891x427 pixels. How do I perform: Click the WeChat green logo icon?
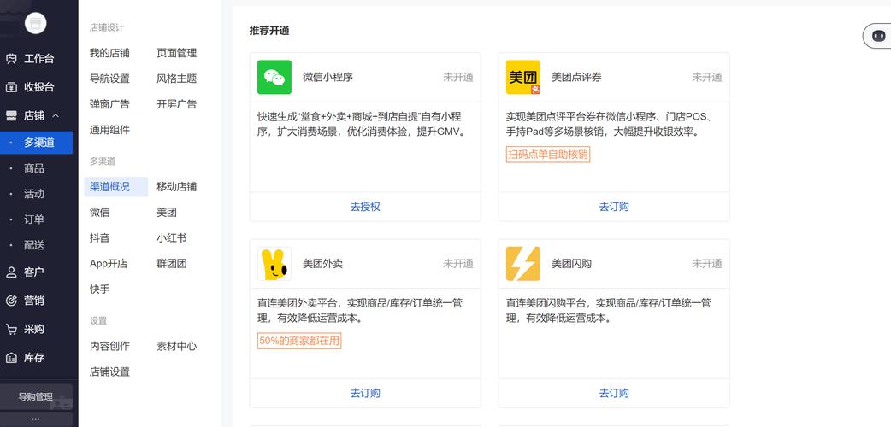[x=274, y=77]
